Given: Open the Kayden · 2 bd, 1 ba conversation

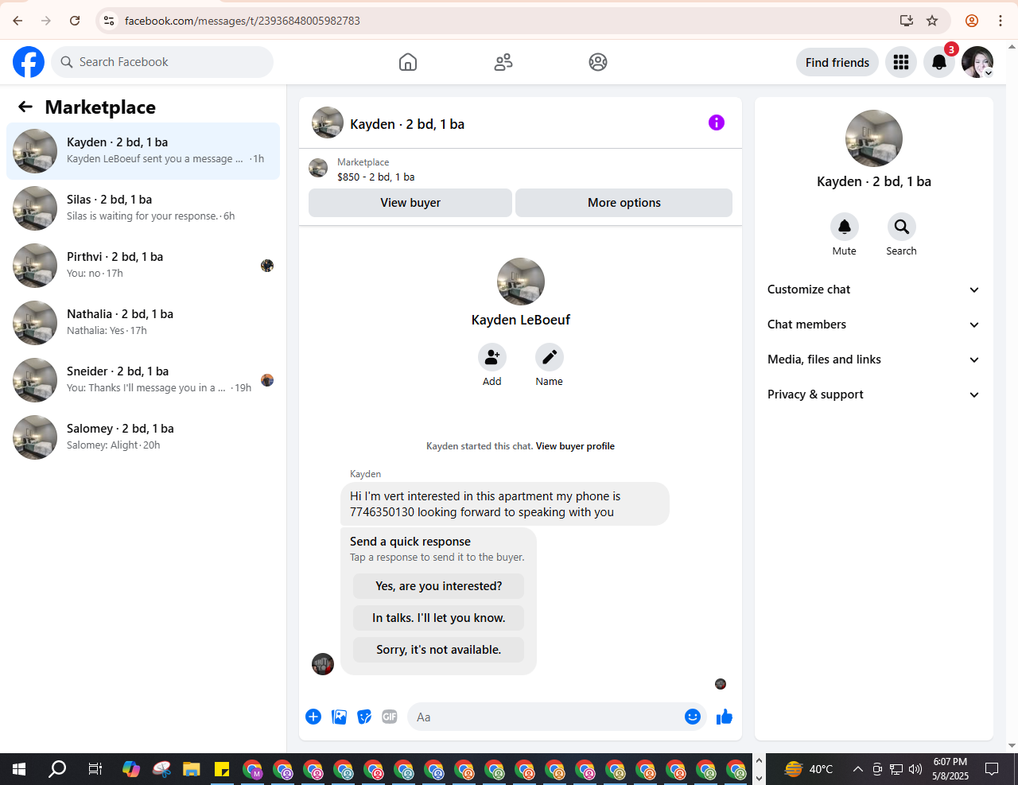Looking at the screenshot, I should pyautogui.click(x=143, y=151).
